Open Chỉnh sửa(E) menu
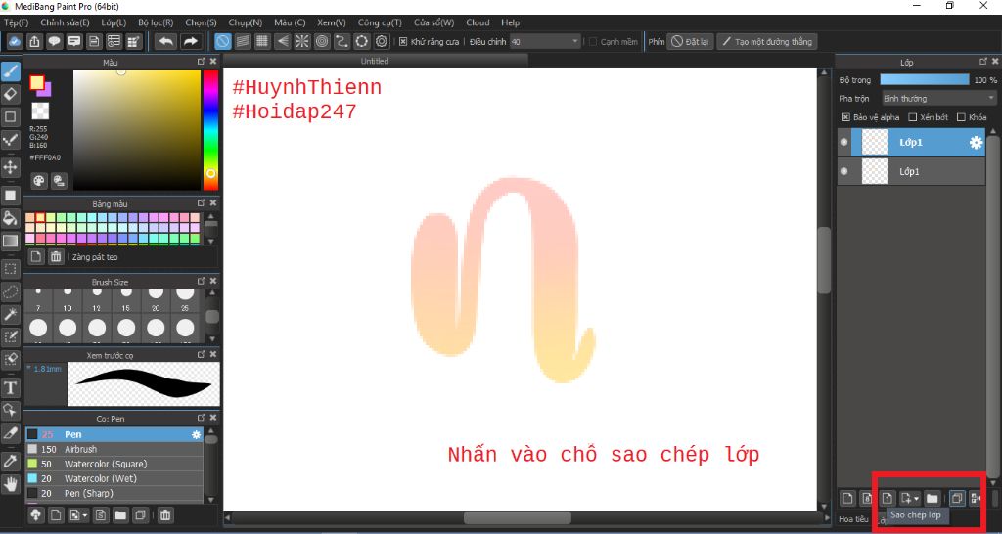Screen dimensions: 1002x534 pos(65,22)
